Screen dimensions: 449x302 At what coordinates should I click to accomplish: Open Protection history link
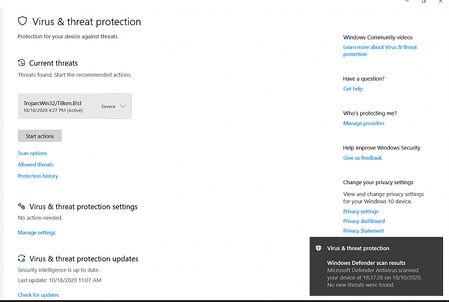38,176
